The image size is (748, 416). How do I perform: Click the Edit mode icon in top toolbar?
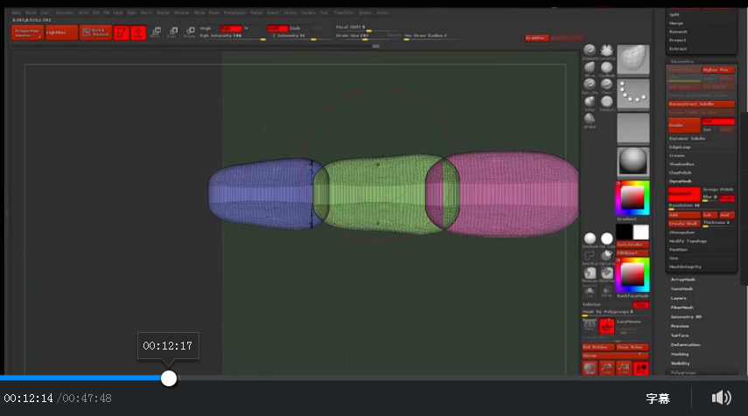point(121,32)
